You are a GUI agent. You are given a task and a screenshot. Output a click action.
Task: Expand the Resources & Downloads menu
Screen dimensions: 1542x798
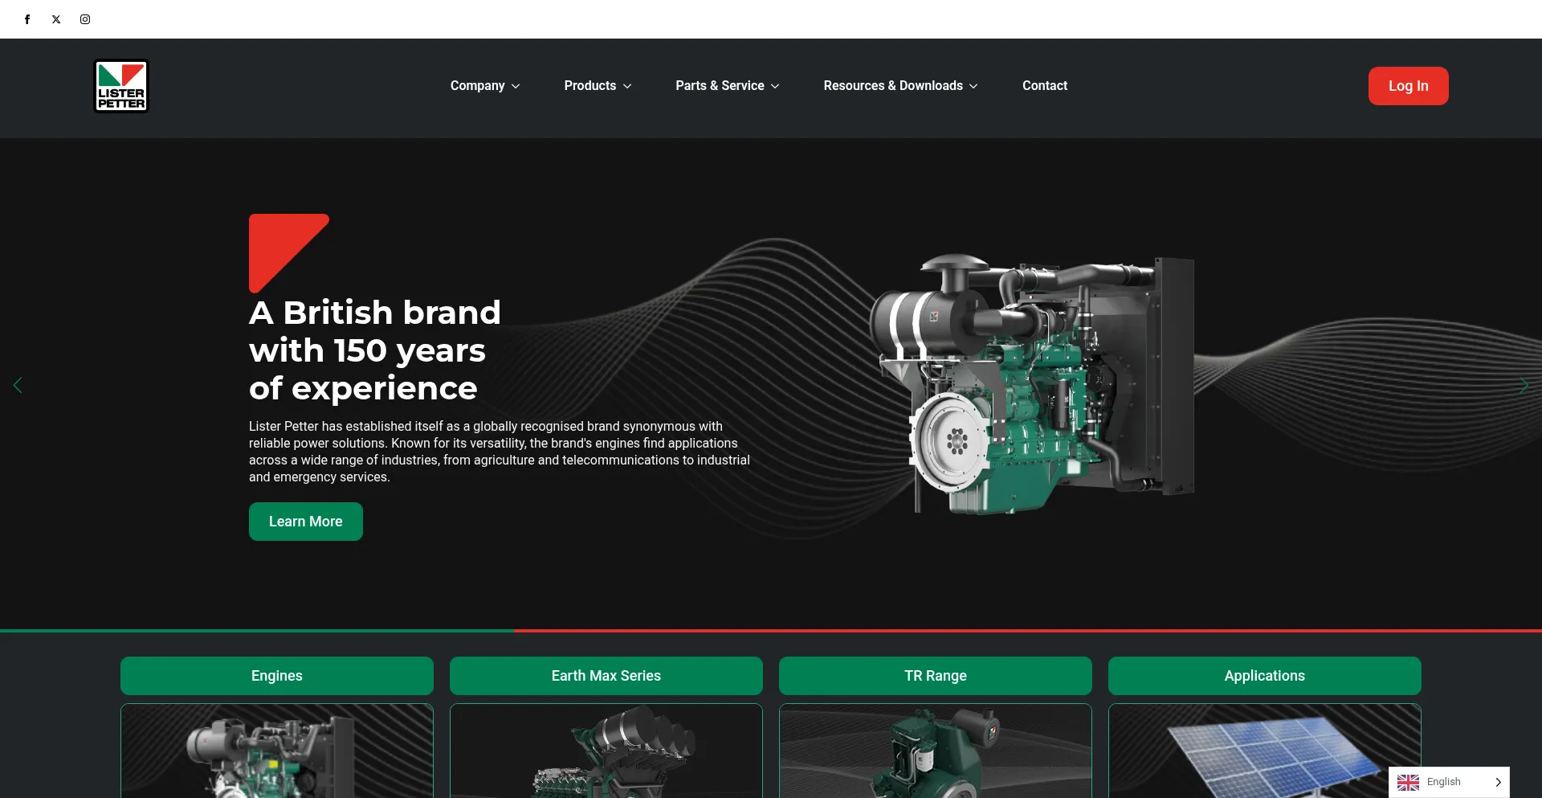point(900,86)
